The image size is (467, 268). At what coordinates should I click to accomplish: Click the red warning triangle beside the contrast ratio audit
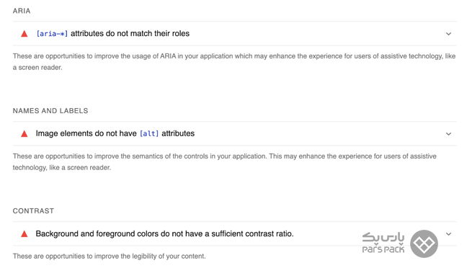25,233
